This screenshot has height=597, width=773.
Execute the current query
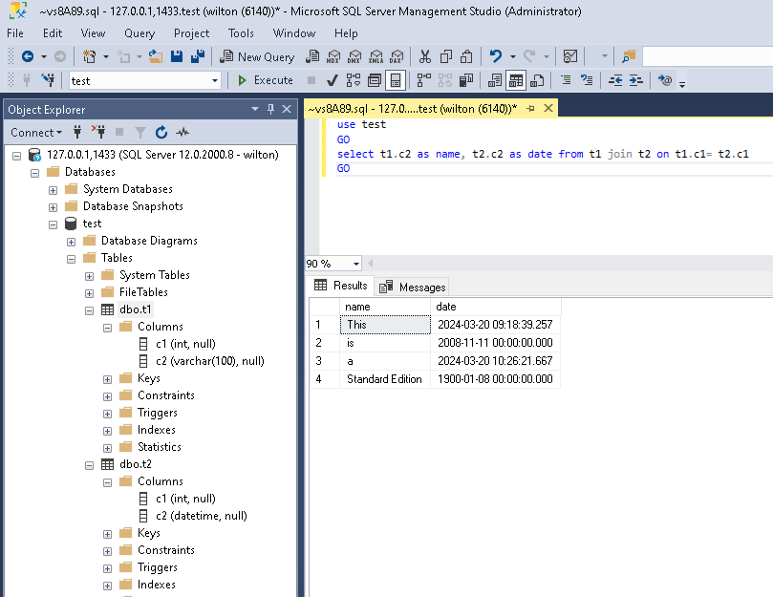click(266, 80)
